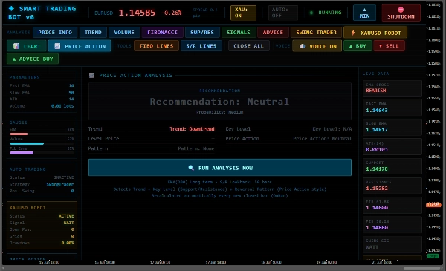
Task: Click the ATR(14) 0.00103 value
Action: point(377,149)
